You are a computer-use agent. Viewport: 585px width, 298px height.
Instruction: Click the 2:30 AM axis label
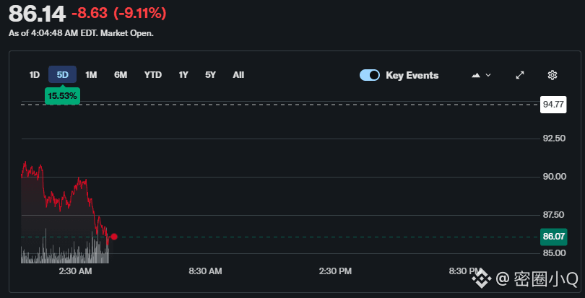[75, 271]
